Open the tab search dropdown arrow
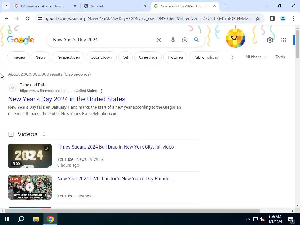The image size is (300, 225). point(6,6)
